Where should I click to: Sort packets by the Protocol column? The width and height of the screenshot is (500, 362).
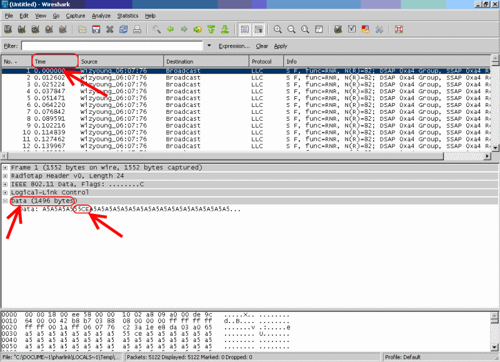267,61
